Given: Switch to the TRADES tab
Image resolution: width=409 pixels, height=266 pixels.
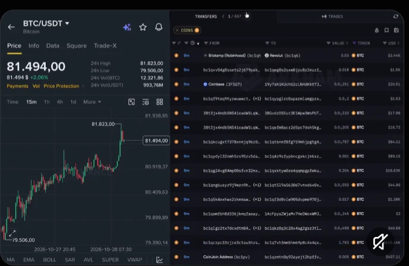Looking at the screenshot, I should [x=332, y=17].
